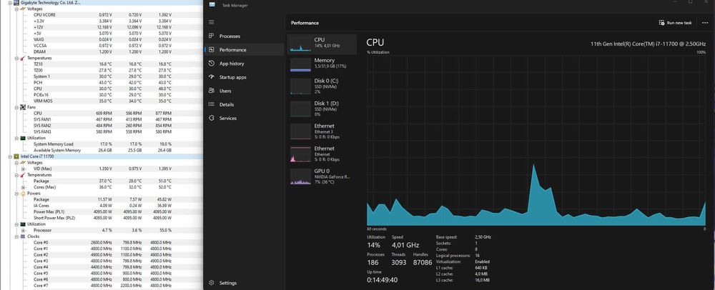The image size is (715, 290).
Task: Click the Powers group flame icon
Action: [23, 193]
